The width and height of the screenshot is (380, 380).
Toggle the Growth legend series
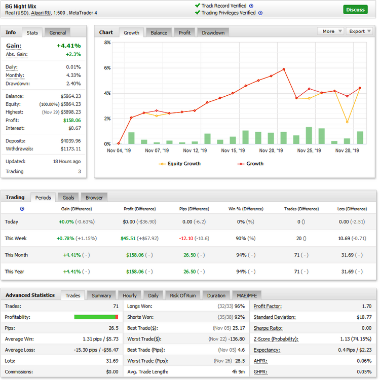coord(250,164)
